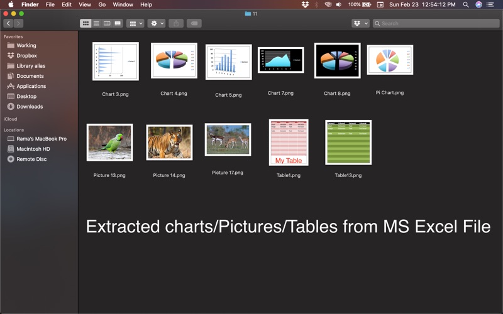Open the Go menu
Screen dimensions: 503x314
pos(102,4)
